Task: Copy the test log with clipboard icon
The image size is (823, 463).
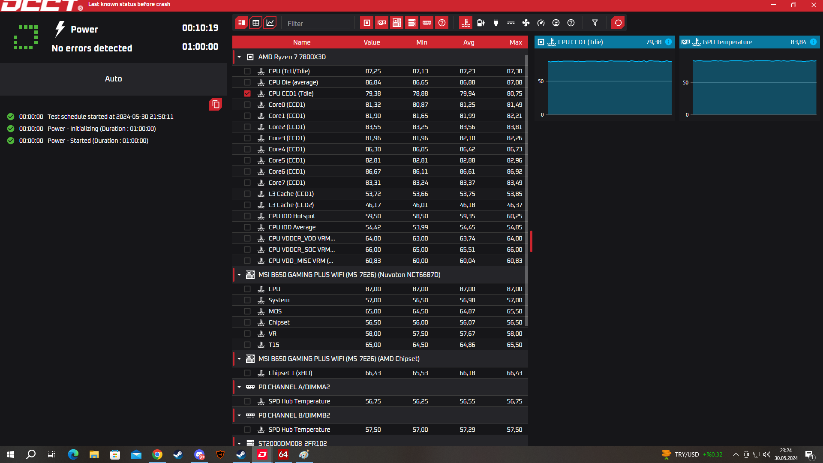Action: [216, 104]
